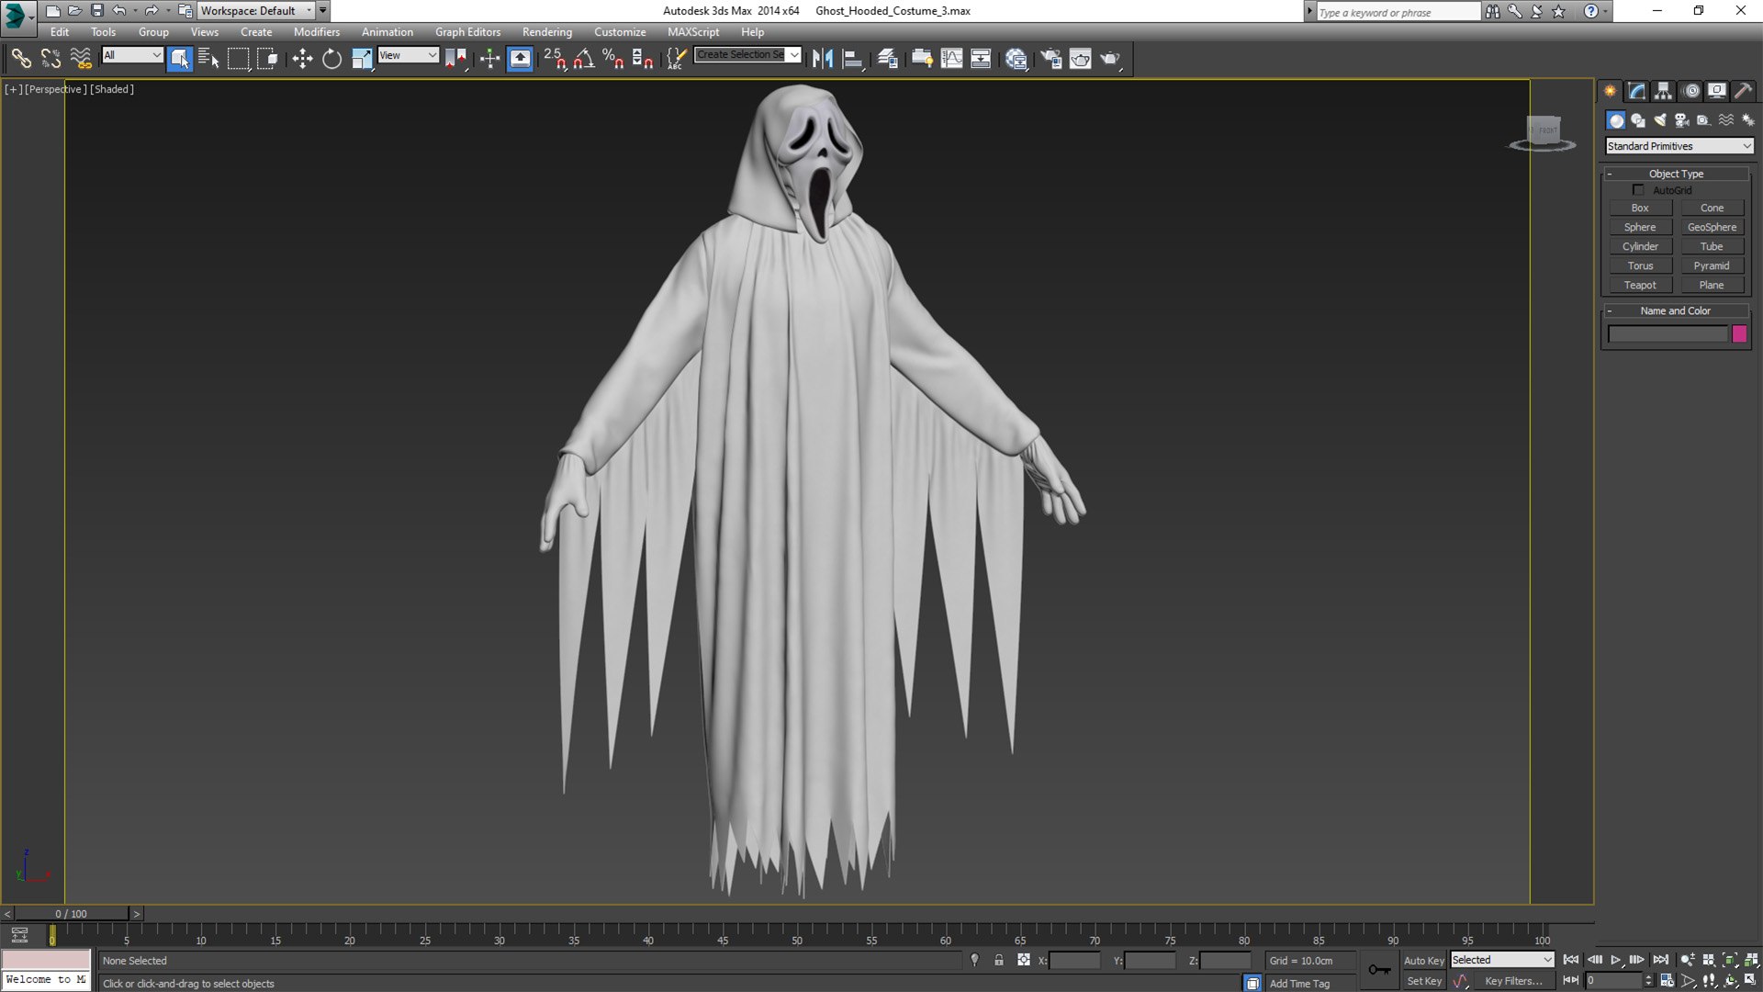Select the Select and Link tool

point(21,59)
